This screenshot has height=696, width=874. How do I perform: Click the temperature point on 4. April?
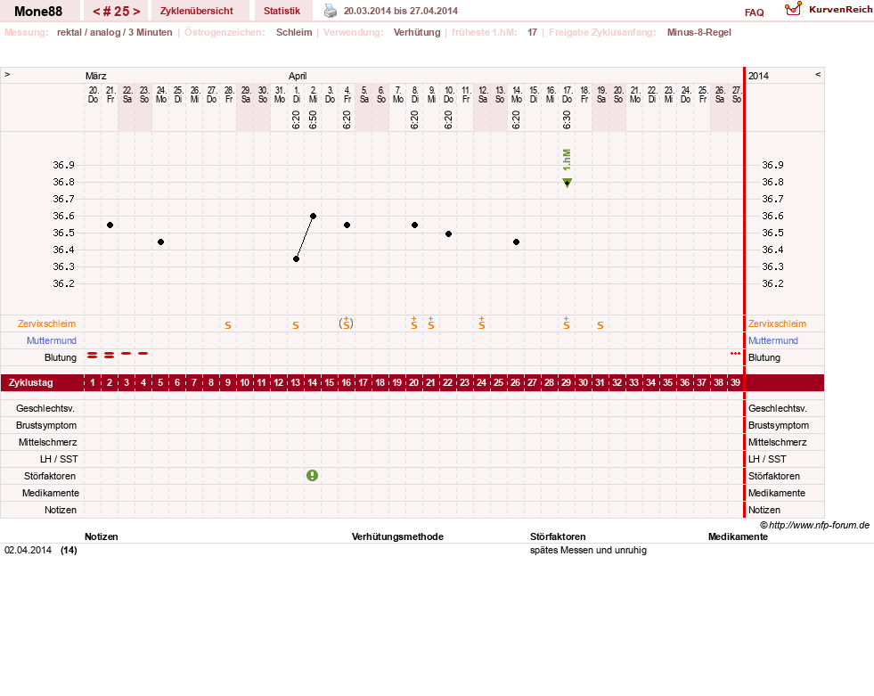[347, 225]
